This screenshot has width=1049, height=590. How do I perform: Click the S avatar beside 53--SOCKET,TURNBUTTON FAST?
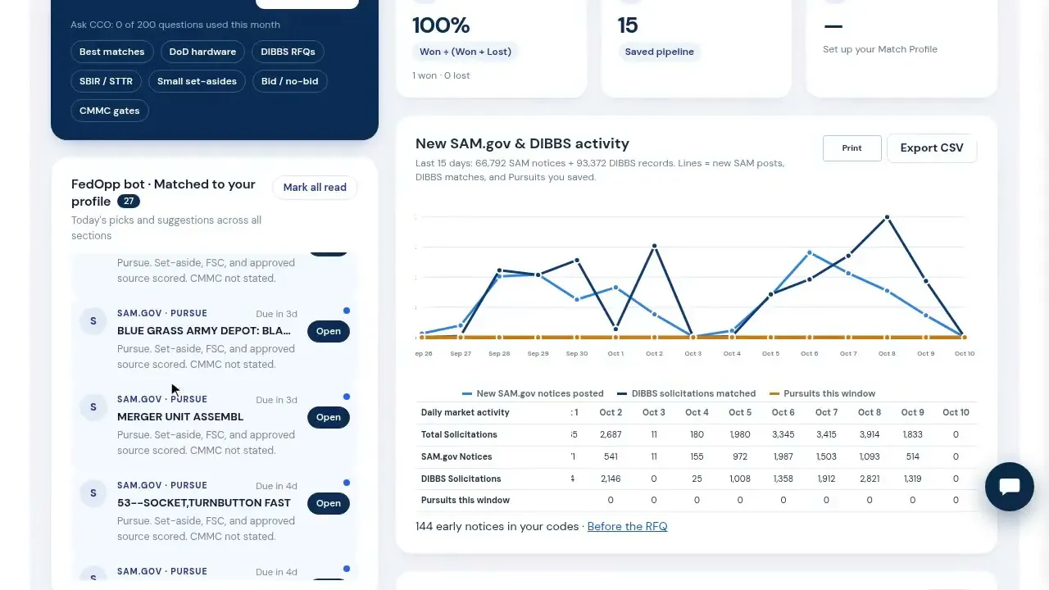(93, 493)
